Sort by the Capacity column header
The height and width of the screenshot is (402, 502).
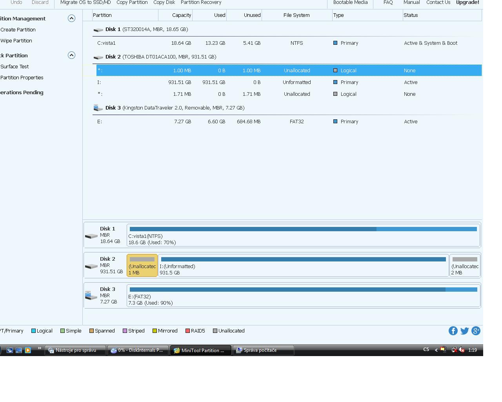click(175, 15)
